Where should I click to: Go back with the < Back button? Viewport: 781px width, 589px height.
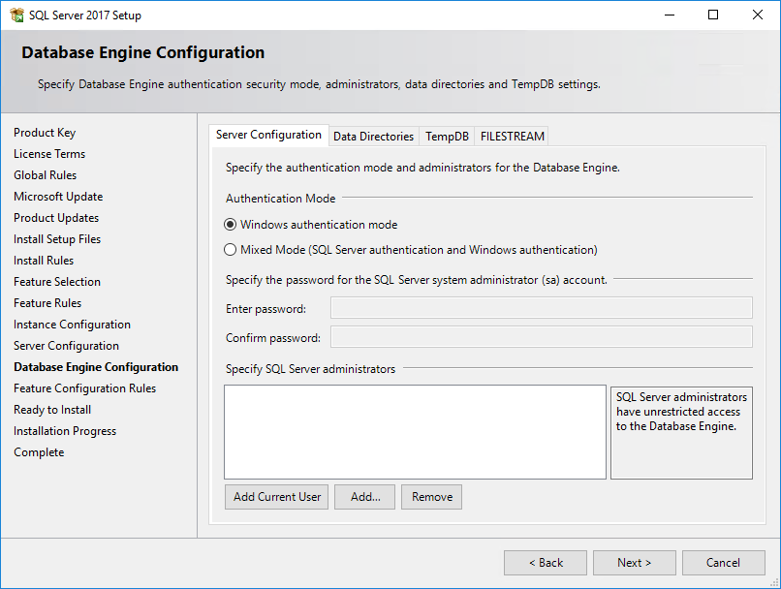point(546,563)
